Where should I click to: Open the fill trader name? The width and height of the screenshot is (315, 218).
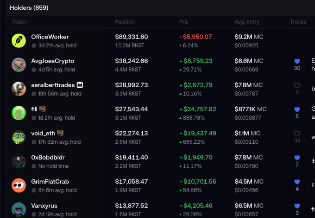(x=34, y=109)
